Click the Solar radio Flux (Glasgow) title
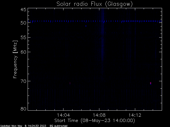 pyautogui.click(x=95, y=4)
